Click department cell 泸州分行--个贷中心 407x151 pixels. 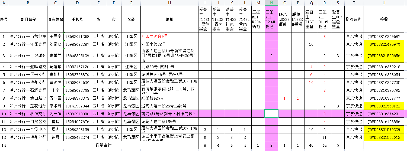pos(28,129)
